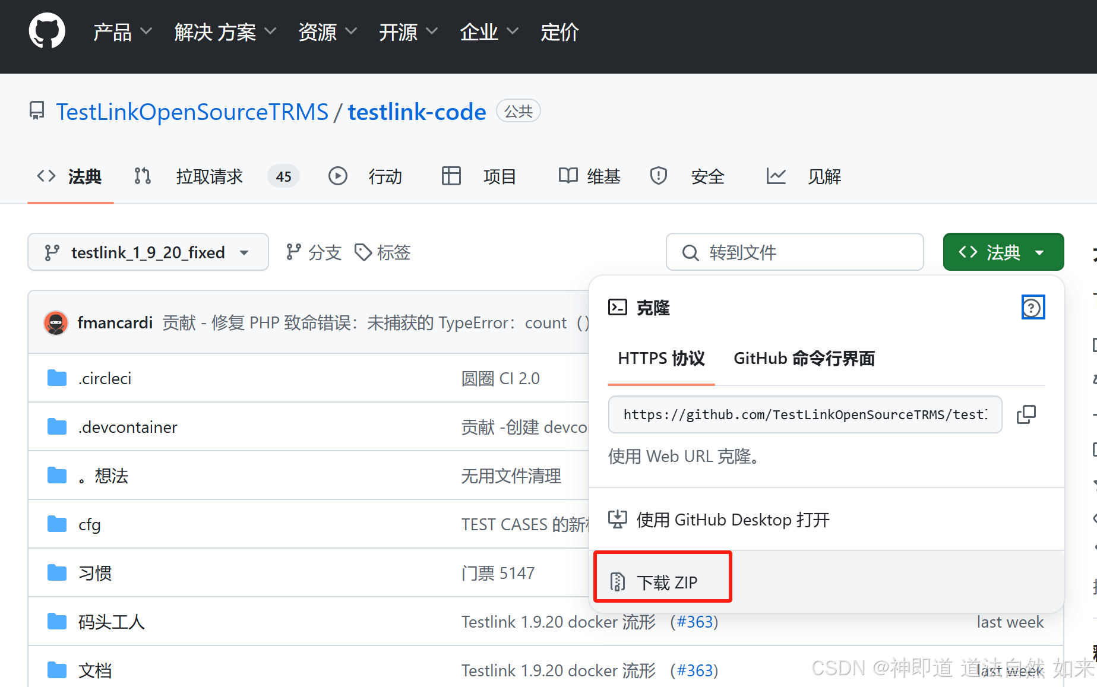Viewport: 1097px width, 687px height.
Task: Copy the clone URL to clipboard
Action: click(x=1026, y=414)
